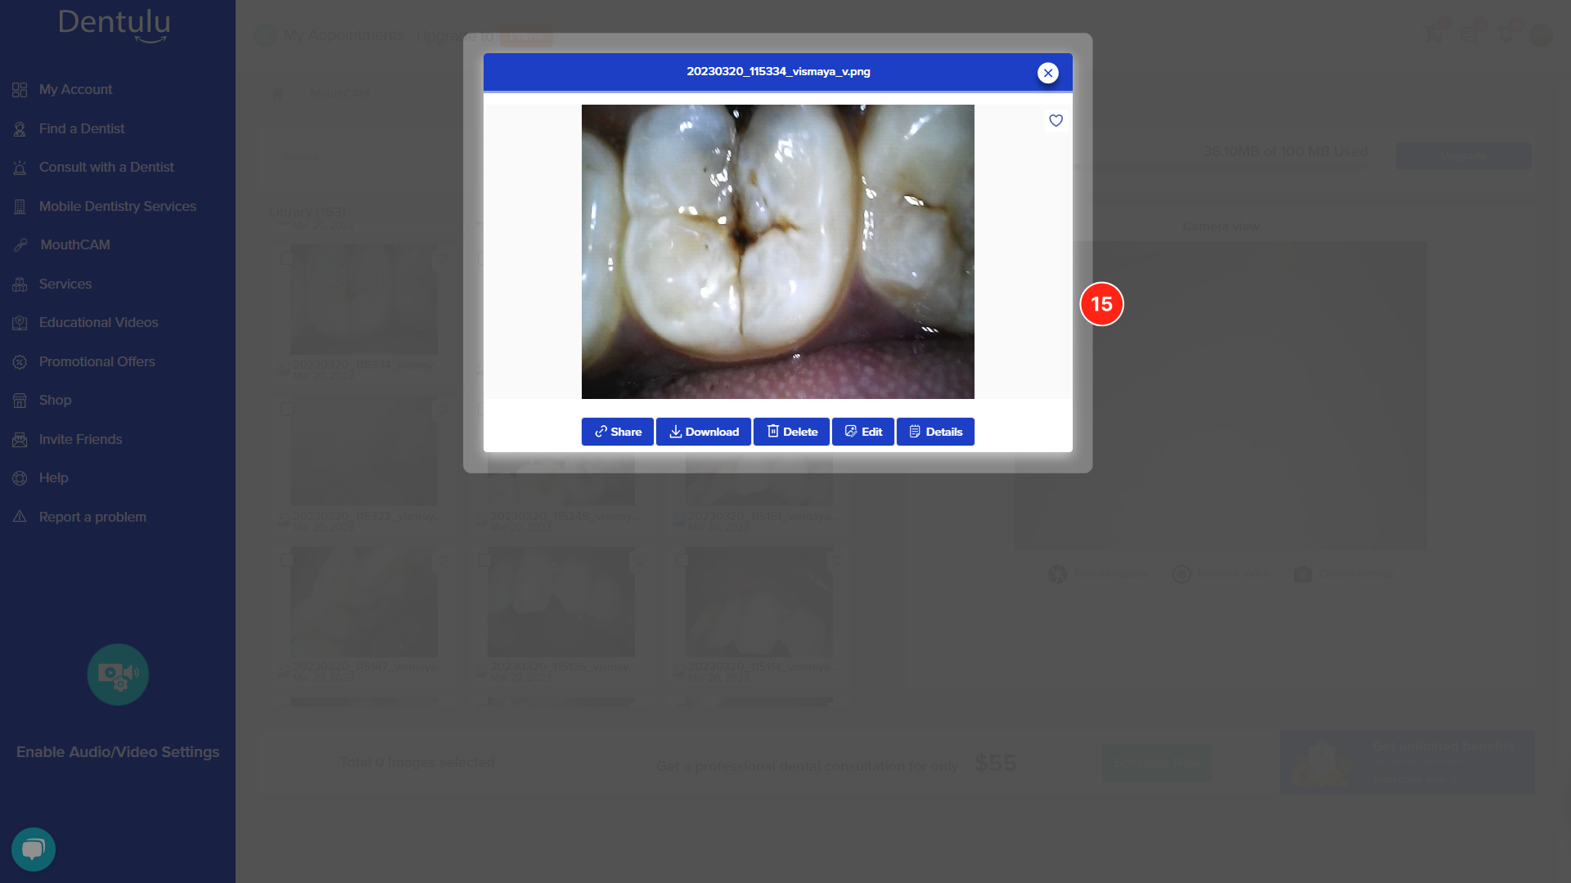
Task: Delete the previewed image
Action: (791, 432)
